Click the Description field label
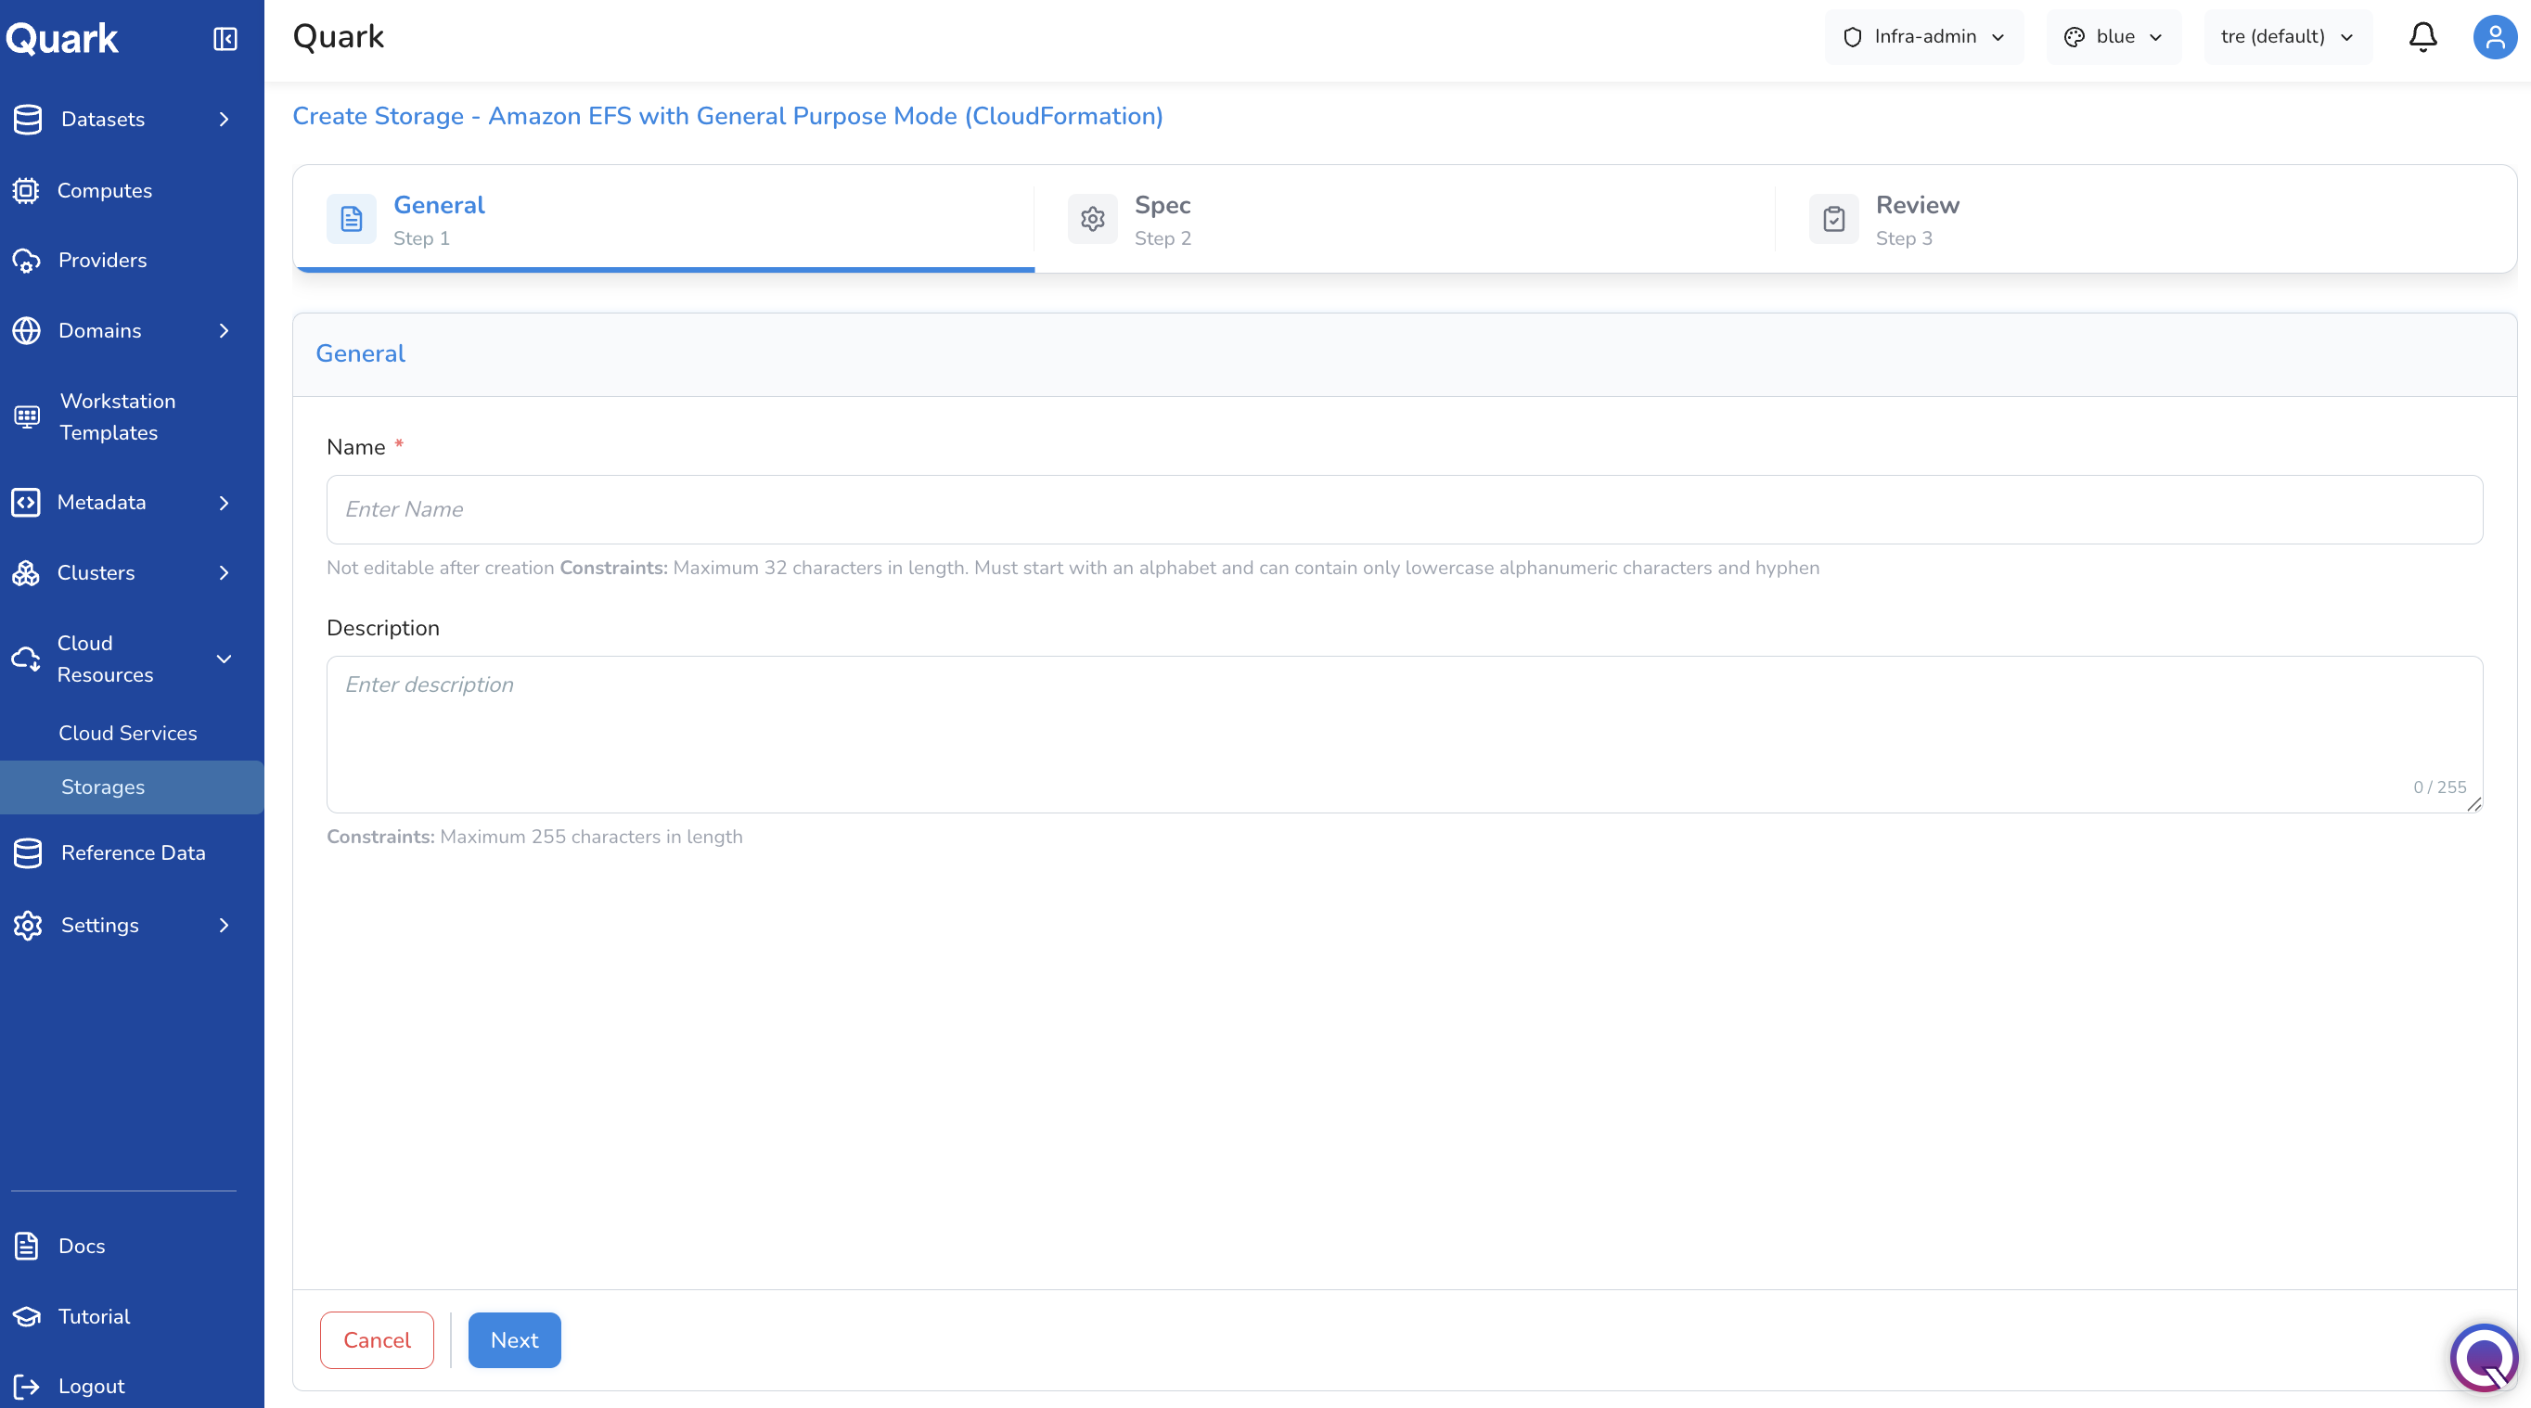2531x1408 pixels. pyautogui.click(x=383, y=628)
